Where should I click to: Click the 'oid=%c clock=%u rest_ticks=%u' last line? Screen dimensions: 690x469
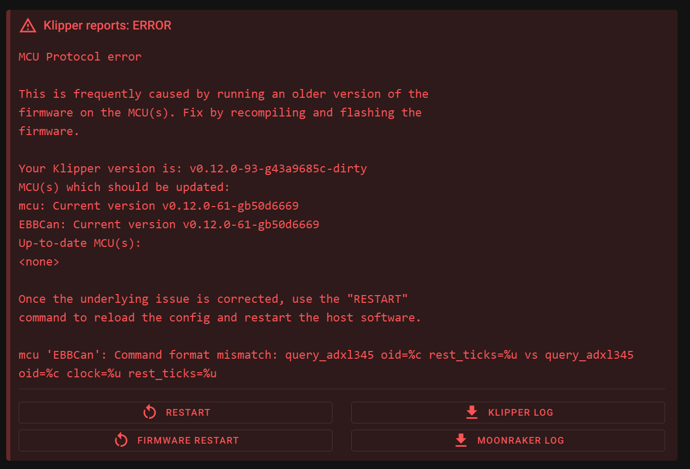coord(118,374)
